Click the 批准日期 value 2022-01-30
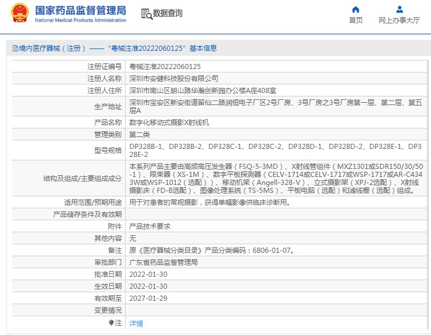Viewport: 431px width, 335px height. [x=148, y=275]
